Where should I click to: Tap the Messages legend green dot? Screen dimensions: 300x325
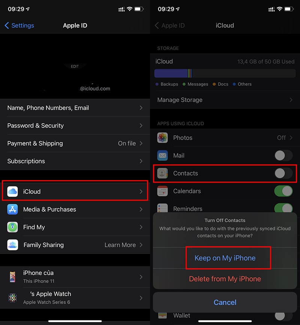(184, 84)
